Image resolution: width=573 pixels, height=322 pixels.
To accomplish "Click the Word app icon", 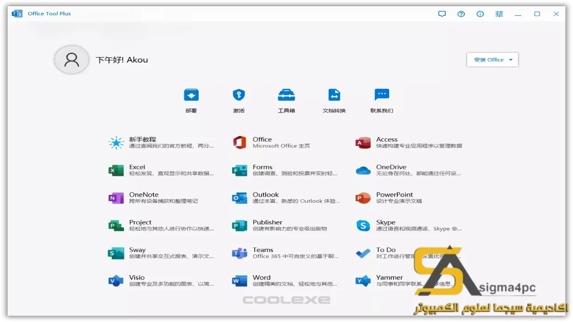I will (x=239, y=281).
